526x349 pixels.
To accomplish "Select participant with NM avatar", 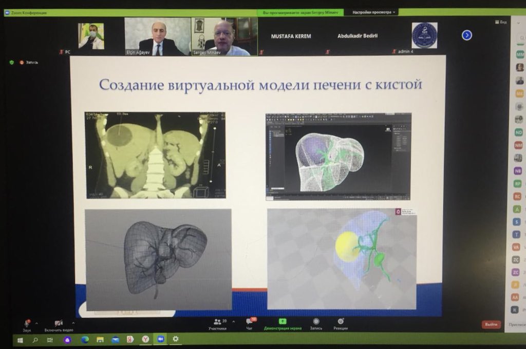I will coord(519,145).
